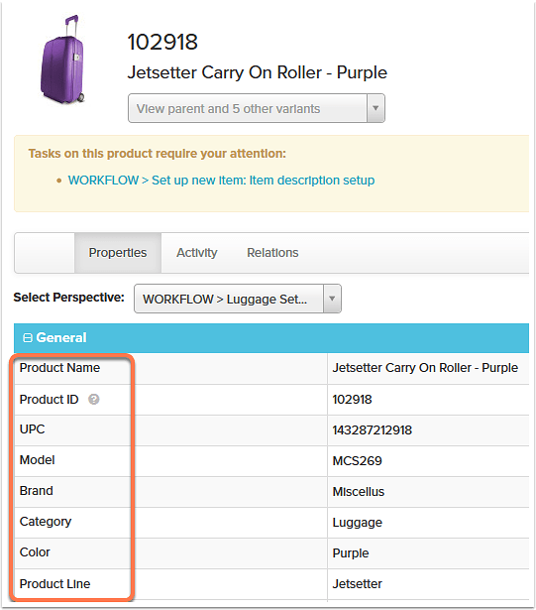The image size is (536, 610).
Task: Click the Model value MCS269
Action: pos(357,460)
